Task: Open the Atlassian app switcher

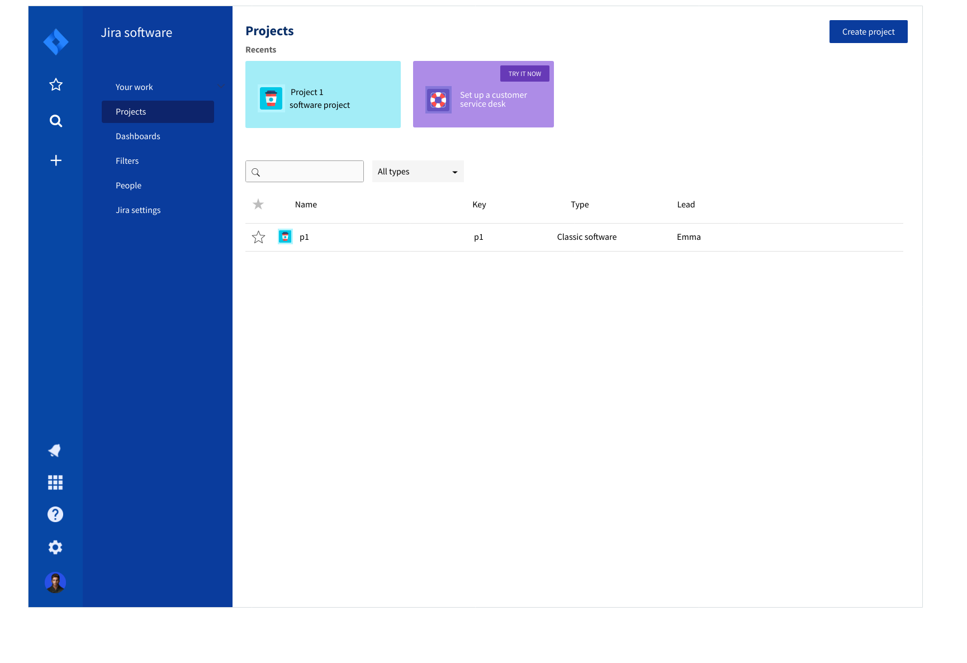Action: point(55,482)
